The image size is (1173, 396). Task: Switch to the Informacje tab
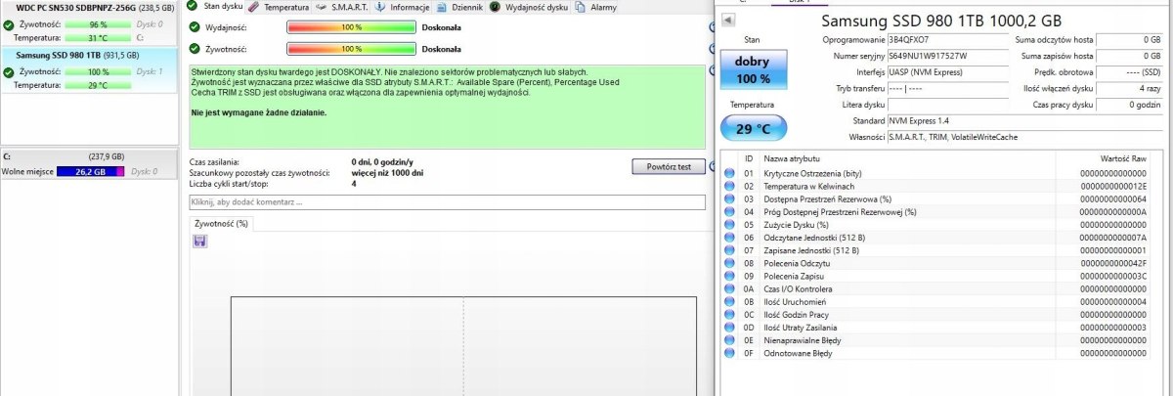400,6
